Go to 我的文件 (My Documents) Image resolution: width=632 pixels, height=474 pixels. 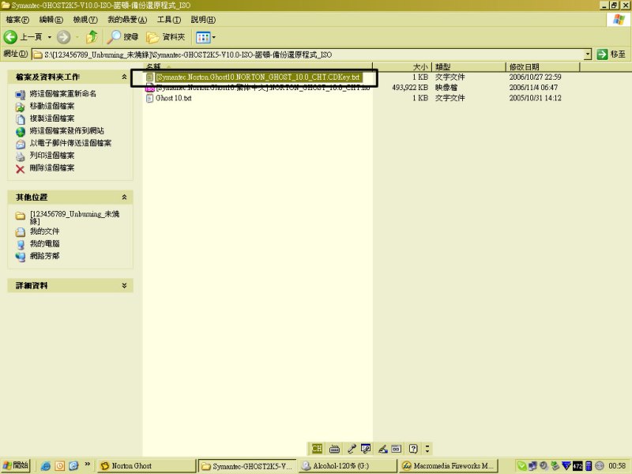pos(44,231)
